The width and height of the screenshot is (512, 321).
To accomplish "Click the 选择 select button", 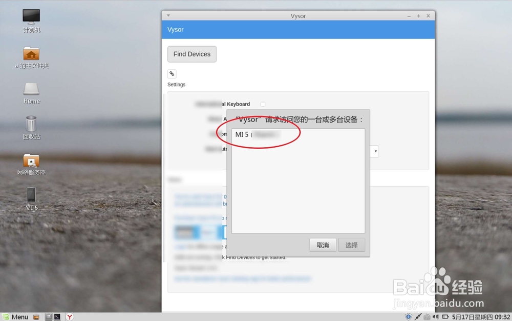I will coord(351,245).
